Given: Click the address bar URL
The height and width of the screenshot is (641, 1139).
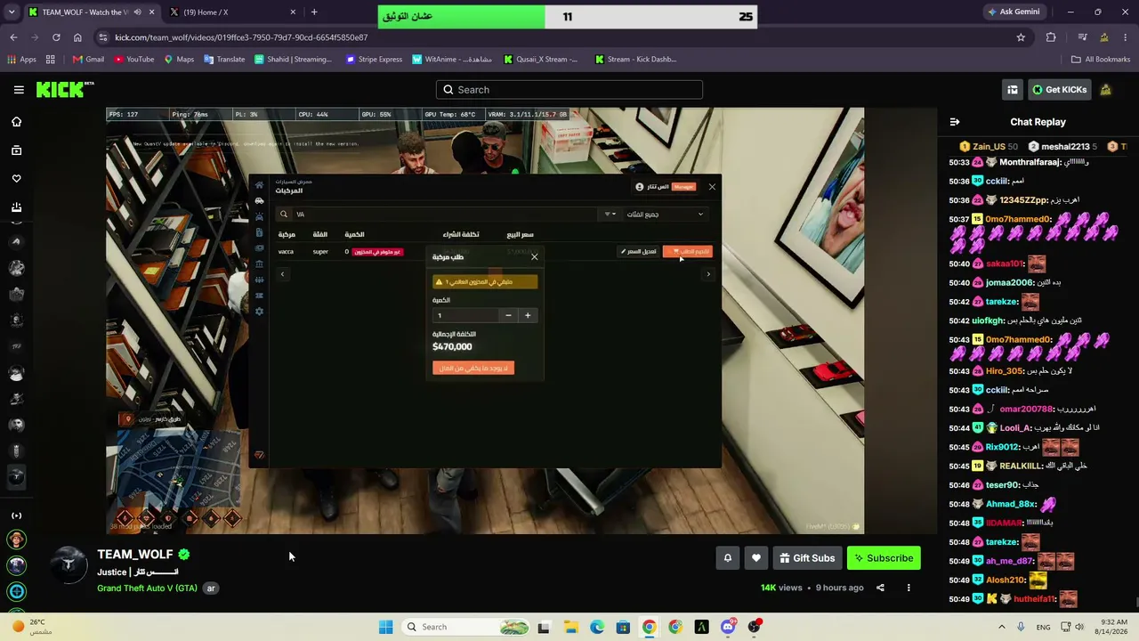Looking at the screenshot, I should (x=241, y=37).
